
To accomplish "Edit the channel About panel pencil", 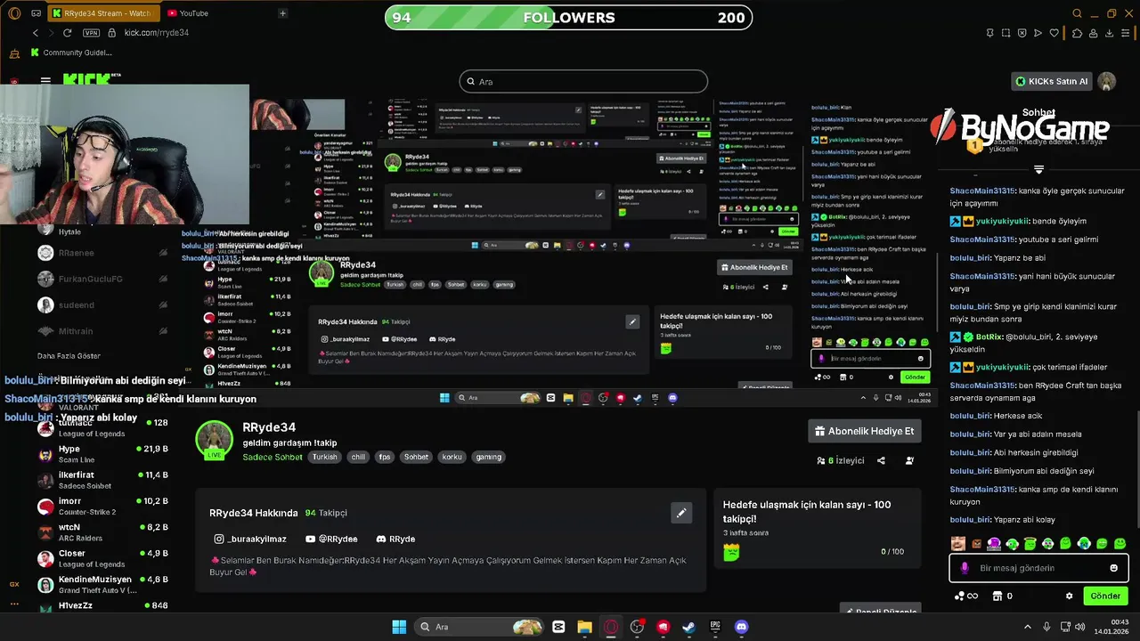I will [681, 513].
